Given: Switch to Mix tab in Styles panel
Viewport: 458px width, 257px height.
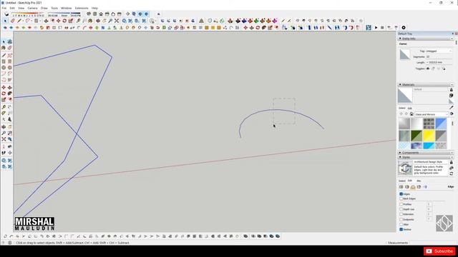Looking at the screenshot, I should 419,181.
